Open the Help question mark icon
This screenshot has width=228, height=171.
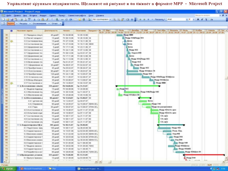132,19
